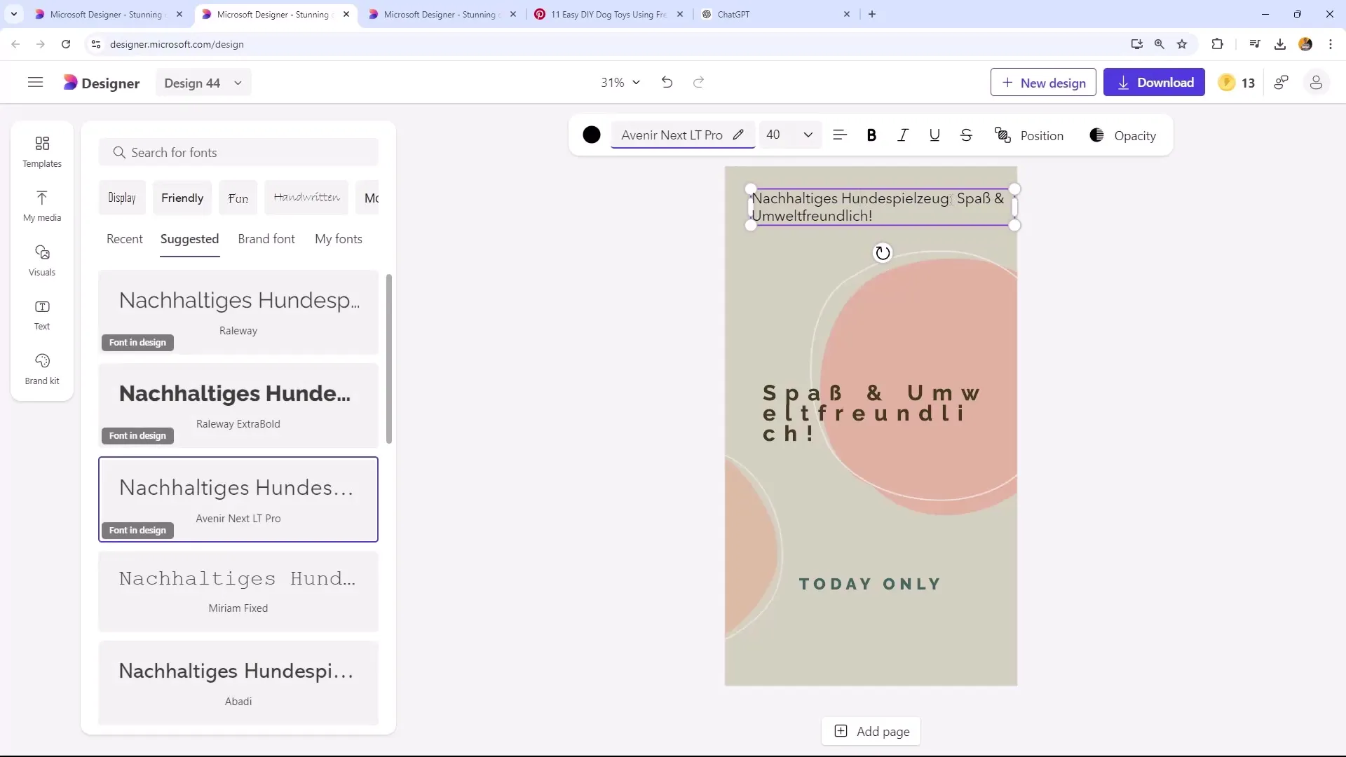1346x757 pixels.
Task: Toggle Italic text formatting
Action: pos(903,135)
